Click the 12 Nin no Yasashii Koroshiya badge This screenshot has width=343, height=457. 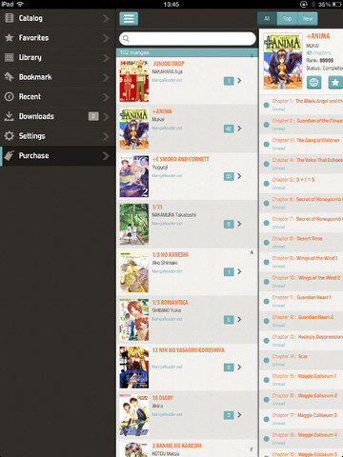[x=229, y=368]
